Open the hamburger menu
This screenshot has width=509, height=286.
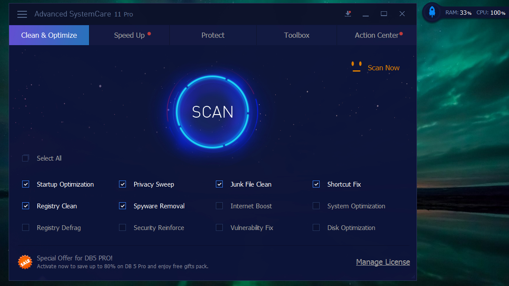coord(22,14)
